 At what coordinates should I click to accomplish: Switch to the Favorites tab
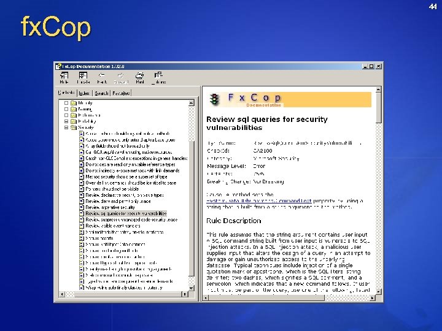[x=121, y=93]
